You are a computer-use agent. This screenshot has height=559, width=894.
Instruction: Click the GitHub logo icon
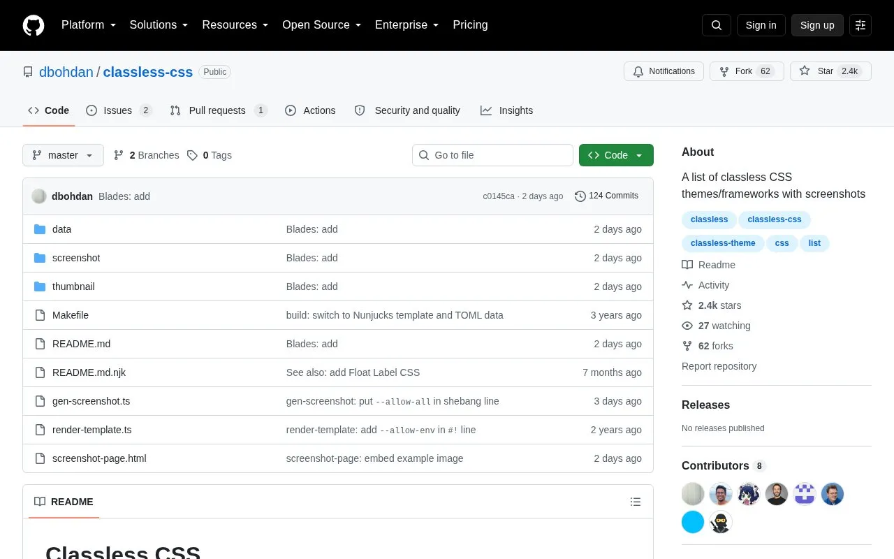[x=34, y=25]
